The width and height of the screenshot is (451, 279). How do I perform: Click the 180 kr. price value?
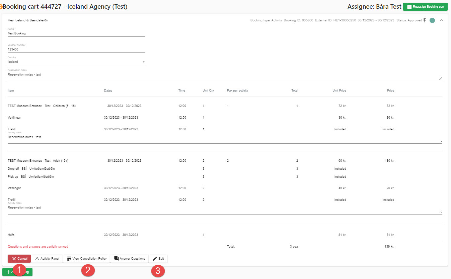pyautogui.click(x=389, y=161)
